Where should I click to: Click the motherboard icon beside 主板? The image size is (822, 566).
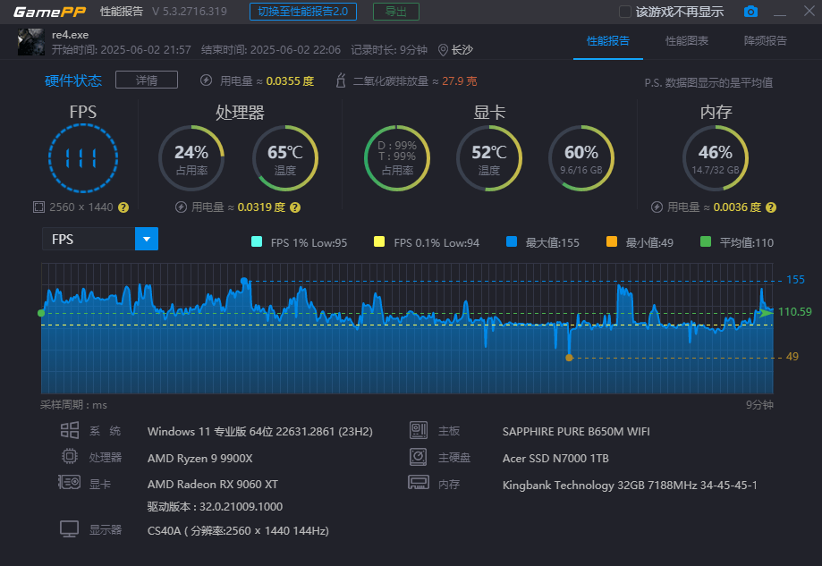point(419,430)
